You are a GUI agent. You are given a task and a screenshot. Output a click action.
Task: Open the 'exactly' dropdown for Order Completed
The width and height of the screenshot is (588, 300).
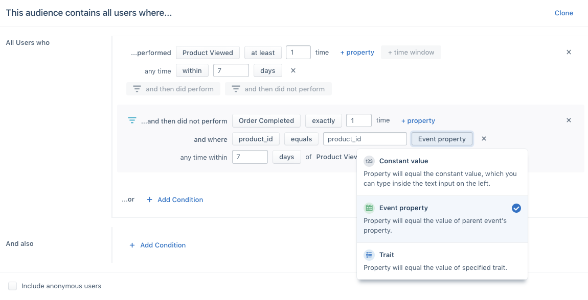click(323, 120)
